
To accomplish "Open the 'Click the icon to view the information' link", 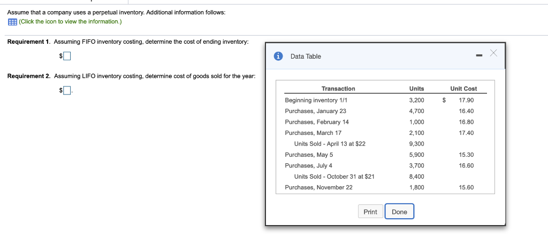I will (70, 21).
